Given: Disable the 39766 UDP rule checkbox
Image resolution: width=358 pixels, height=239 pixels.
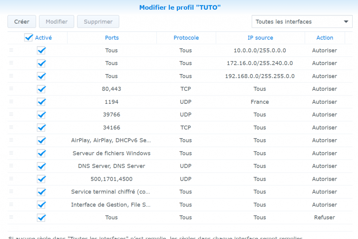Looking at the screenshot, I should [x=41, y=114].
